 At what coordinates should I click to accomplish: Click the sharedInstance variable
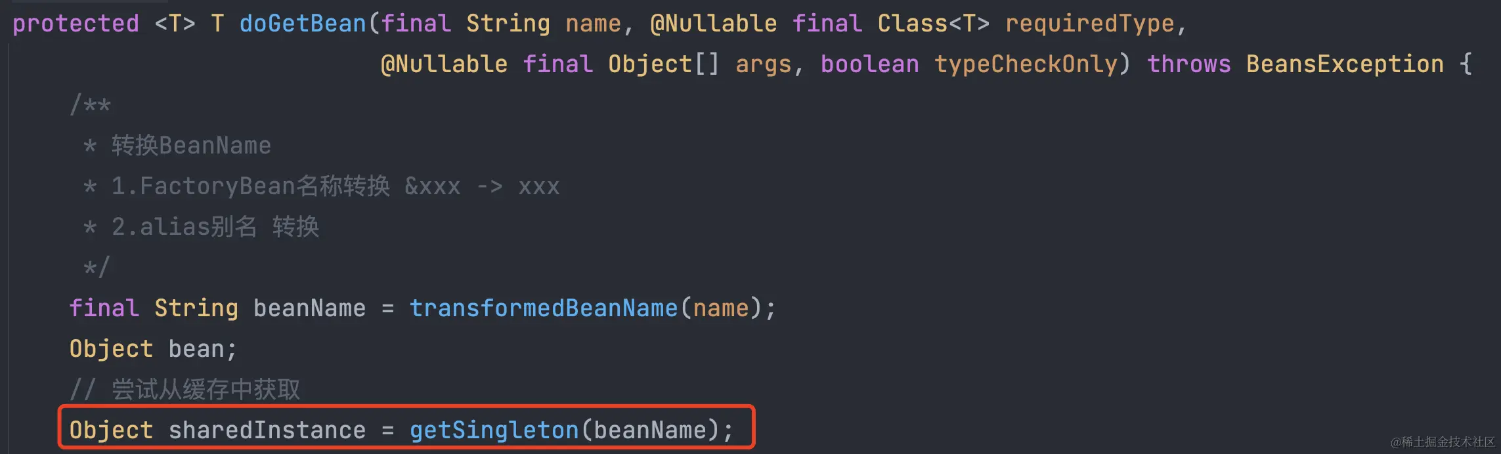tap(267, 430)
